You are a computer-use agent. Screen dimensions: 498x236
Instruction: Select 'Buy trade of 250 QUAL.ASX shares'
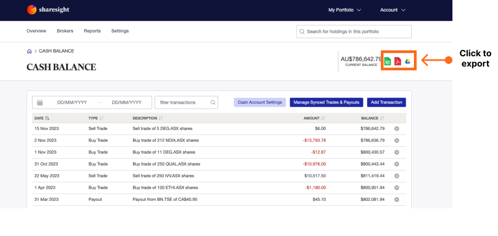pyautogui.click(x=167, y=164)
